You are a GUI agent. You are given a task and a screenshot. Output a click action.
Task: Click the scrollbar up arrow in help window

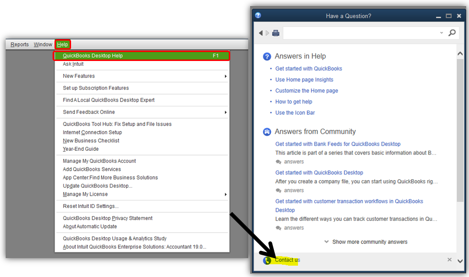click(x=460, y=54)
